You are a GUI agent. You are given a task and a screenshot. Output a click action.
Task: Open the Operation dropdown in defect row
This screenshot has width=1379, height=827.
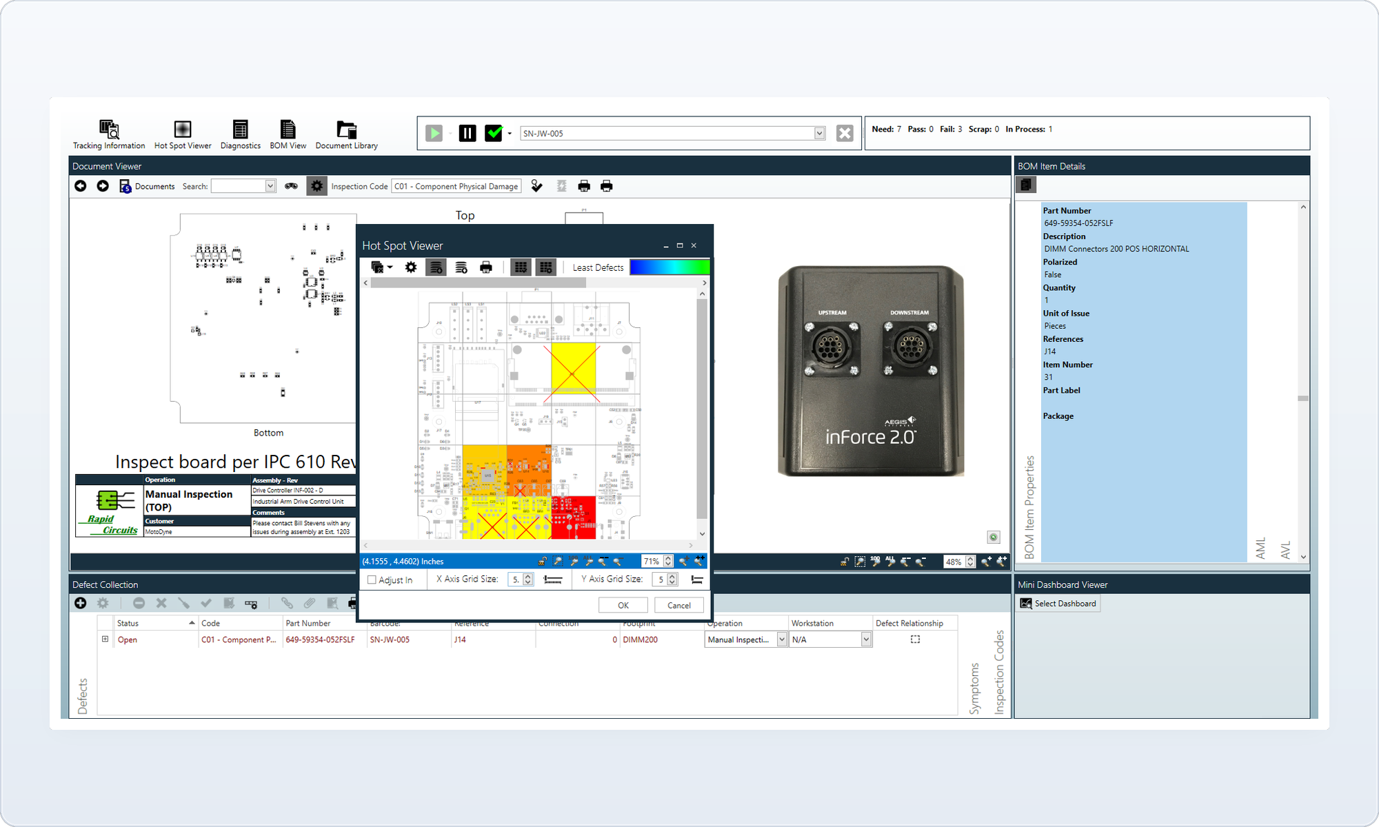point(782,640)
